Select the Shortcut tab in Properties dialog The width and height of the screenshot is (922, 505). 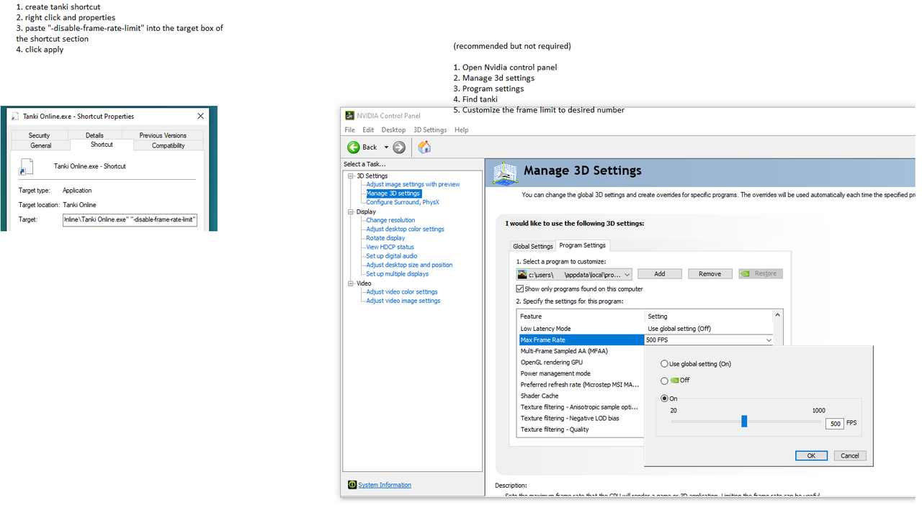(102, 145)
